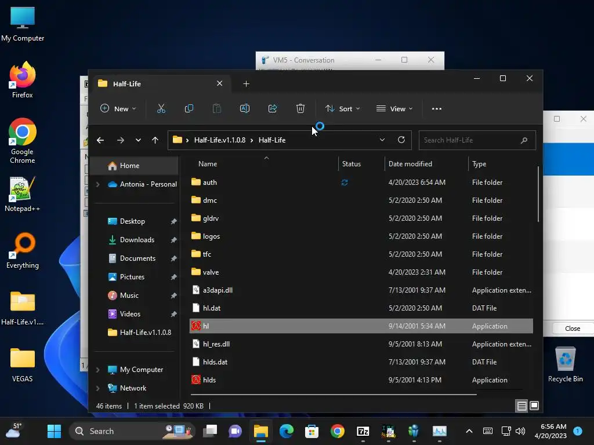594x445 pixels.
Task: Expand the address bar history chevron
Action: 382,140
